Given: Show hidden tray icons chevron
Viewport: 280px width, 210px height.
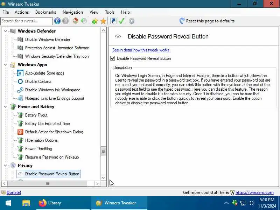Looking at the screenshot, I should tap(226, 203).
